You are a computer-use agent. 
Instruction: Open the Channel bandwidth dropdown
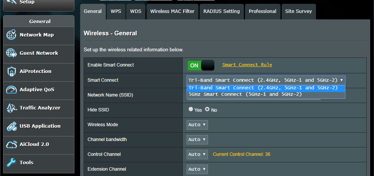coord(197,140)
